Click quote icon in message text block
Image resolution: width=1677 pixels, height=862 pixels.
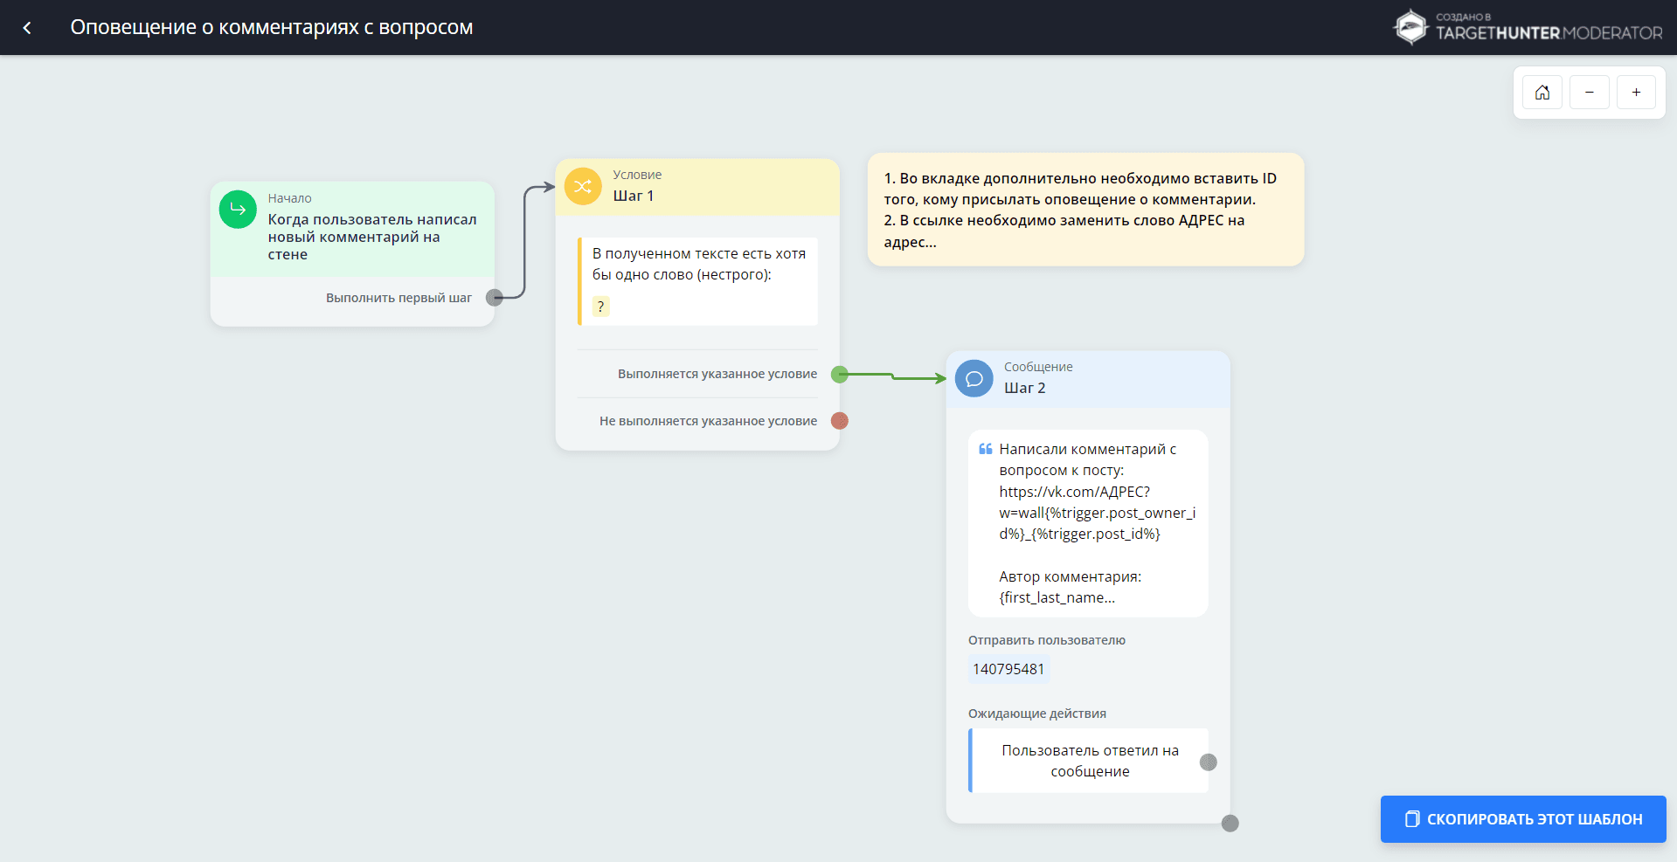985,449
